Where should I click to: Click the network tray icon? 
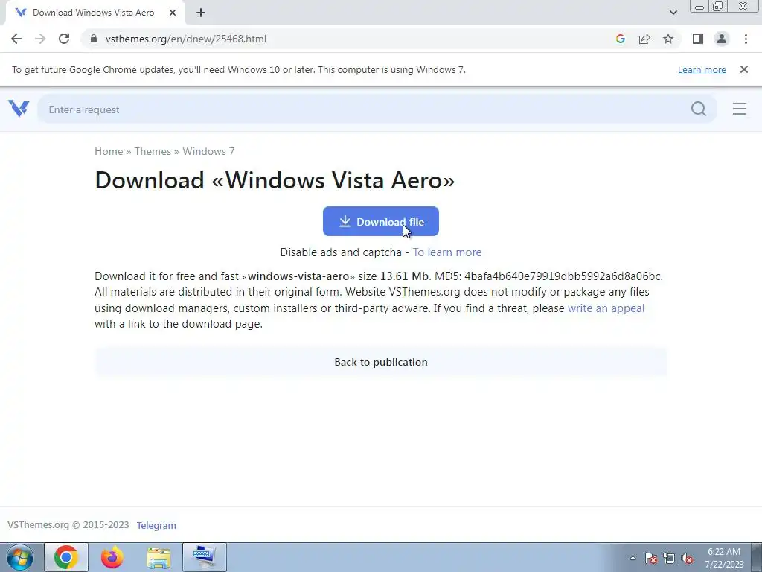click(x=669, y=558)
